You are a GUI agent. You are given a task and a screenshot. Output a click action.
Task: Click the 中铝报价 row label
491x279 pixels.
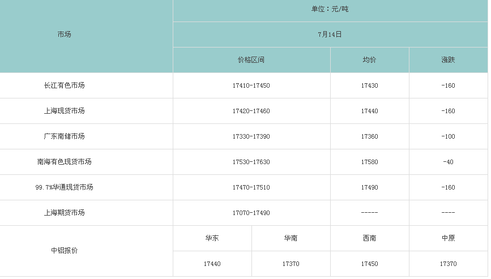coord(64,251)
